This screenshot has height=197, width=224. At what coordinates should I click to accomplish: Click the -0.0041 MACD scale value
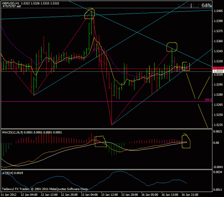click(218, 167)
